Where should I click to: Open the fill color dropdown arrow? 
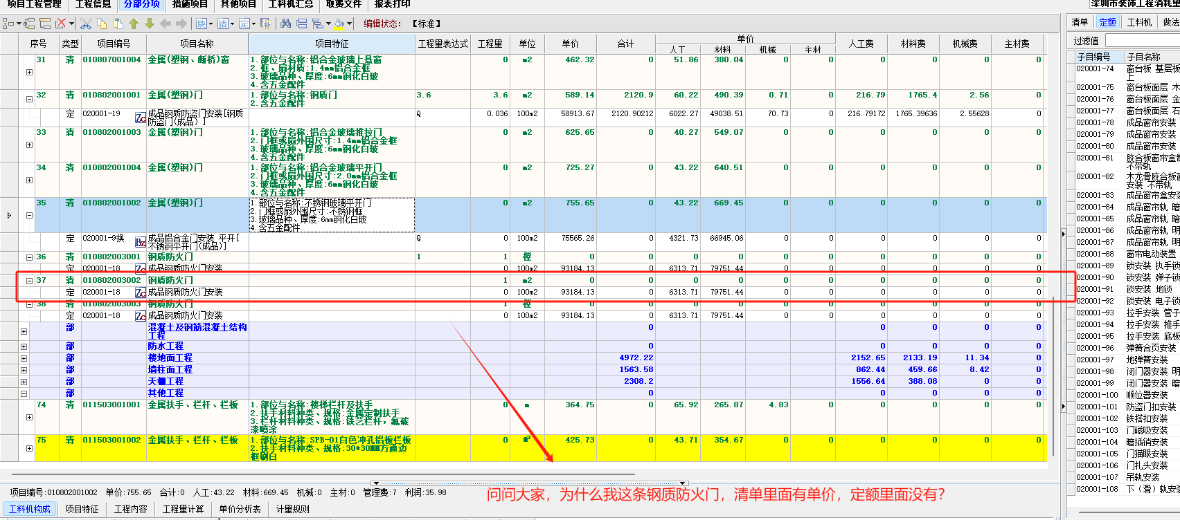point(349,24)
